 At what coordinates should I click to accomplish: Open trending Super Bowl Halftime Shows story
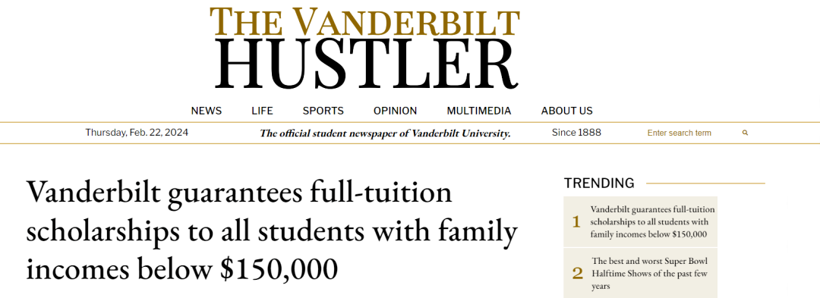tap(649, 274)
